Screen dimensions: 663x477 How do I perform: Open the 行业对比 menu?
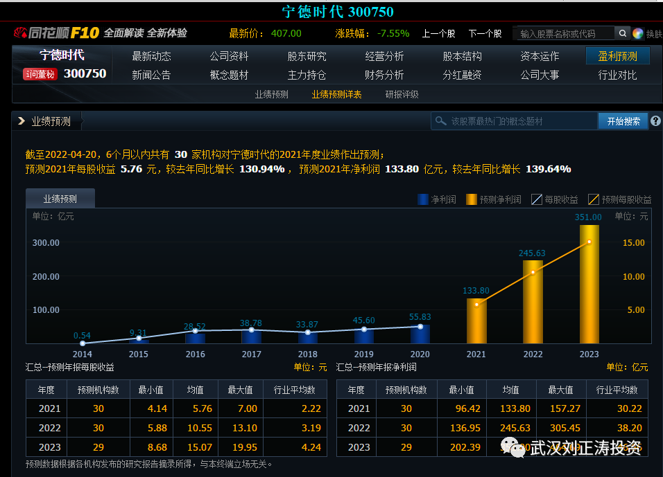point(617,75)
